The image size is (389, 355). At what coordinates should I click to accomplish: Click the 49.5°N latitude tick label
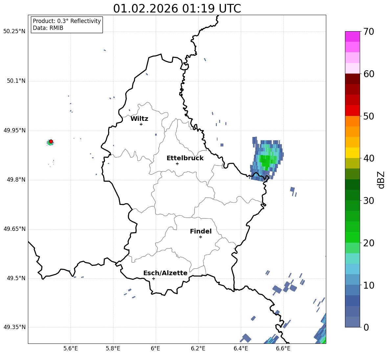click(16, 278)
